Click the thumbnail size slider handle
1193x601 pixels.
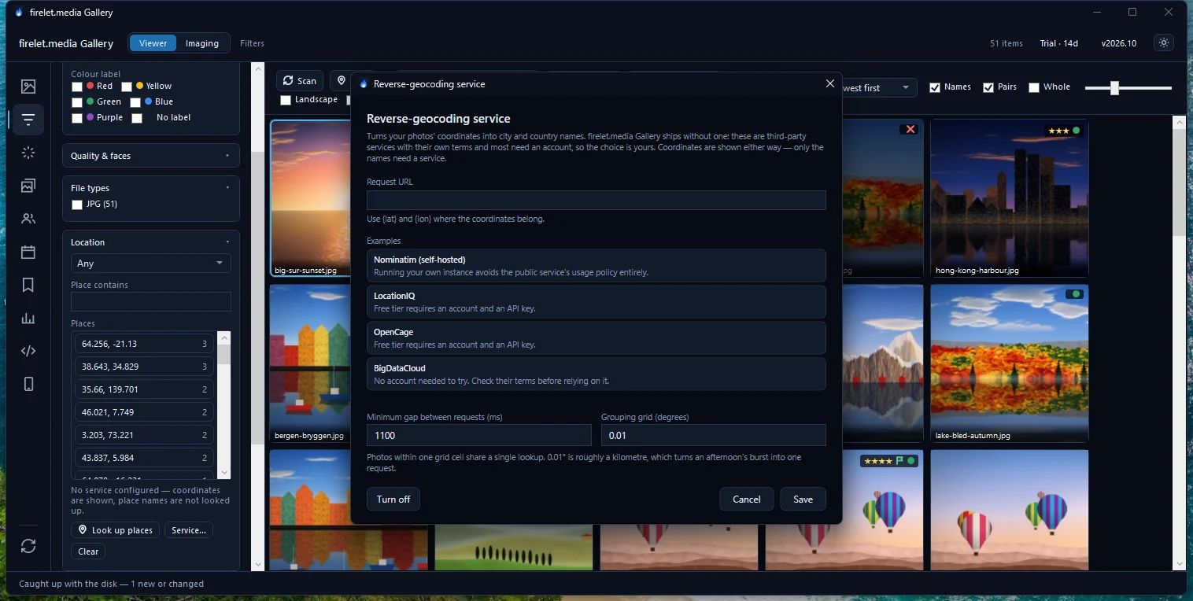(1114, 88)
